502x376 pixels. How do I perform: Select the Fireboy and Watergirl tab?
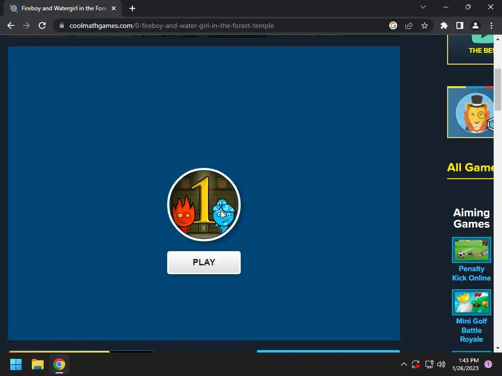tap(63, 8)
